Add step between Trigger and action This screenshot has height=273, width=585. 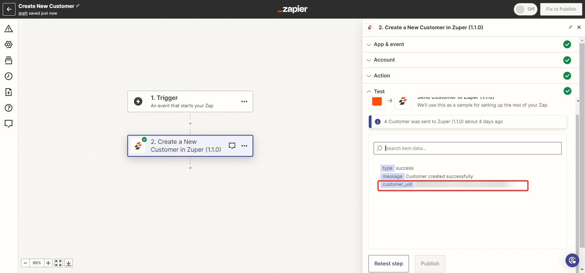[x=190, y=124]
